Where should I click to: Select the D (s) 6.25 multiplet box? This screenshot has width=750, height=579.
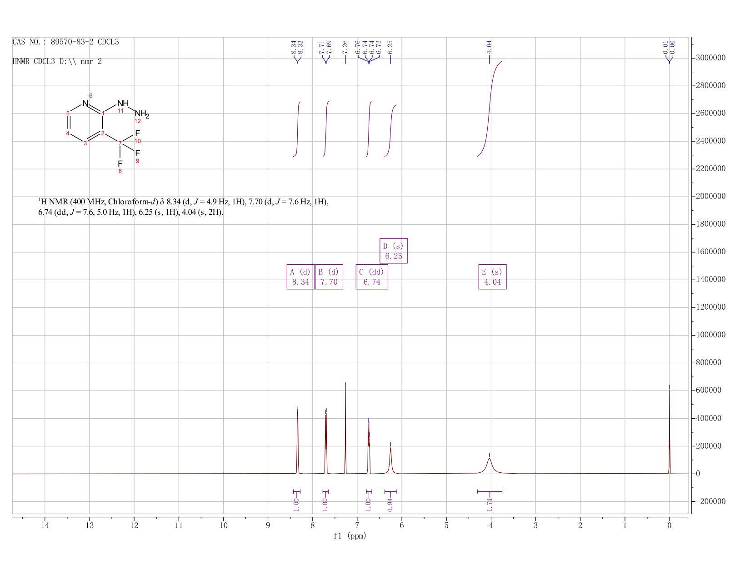pos(394,251)
